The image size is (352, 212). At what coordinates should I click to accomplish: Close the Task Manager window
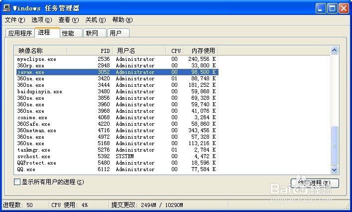[x=344, y=8]
